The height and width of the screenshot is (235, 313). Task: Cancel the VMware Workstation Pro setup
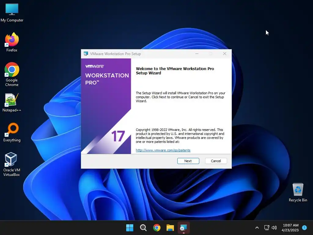point(216,161)
